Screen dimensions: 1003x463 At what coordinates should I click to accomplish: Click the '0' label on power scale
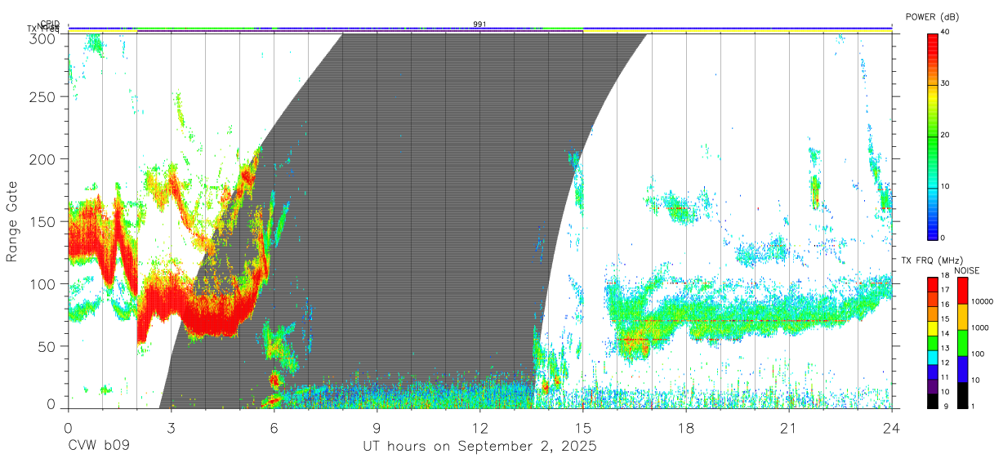(x=943, y=238)
